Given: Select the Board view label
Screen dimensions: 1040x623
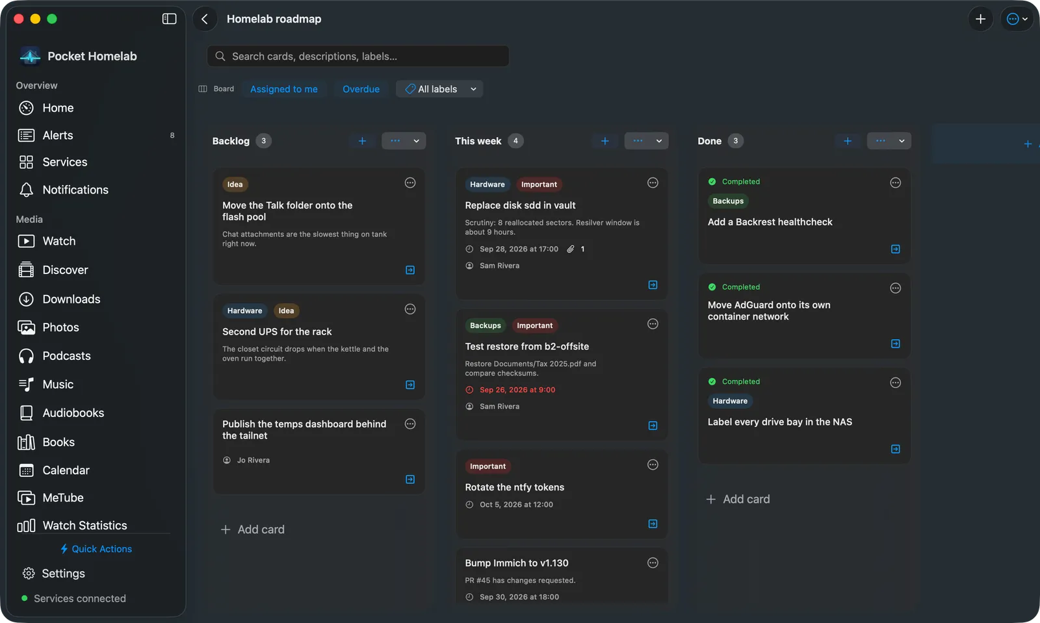Looking at the screenshot, I should pyautogui.click(x=216, y=89).
